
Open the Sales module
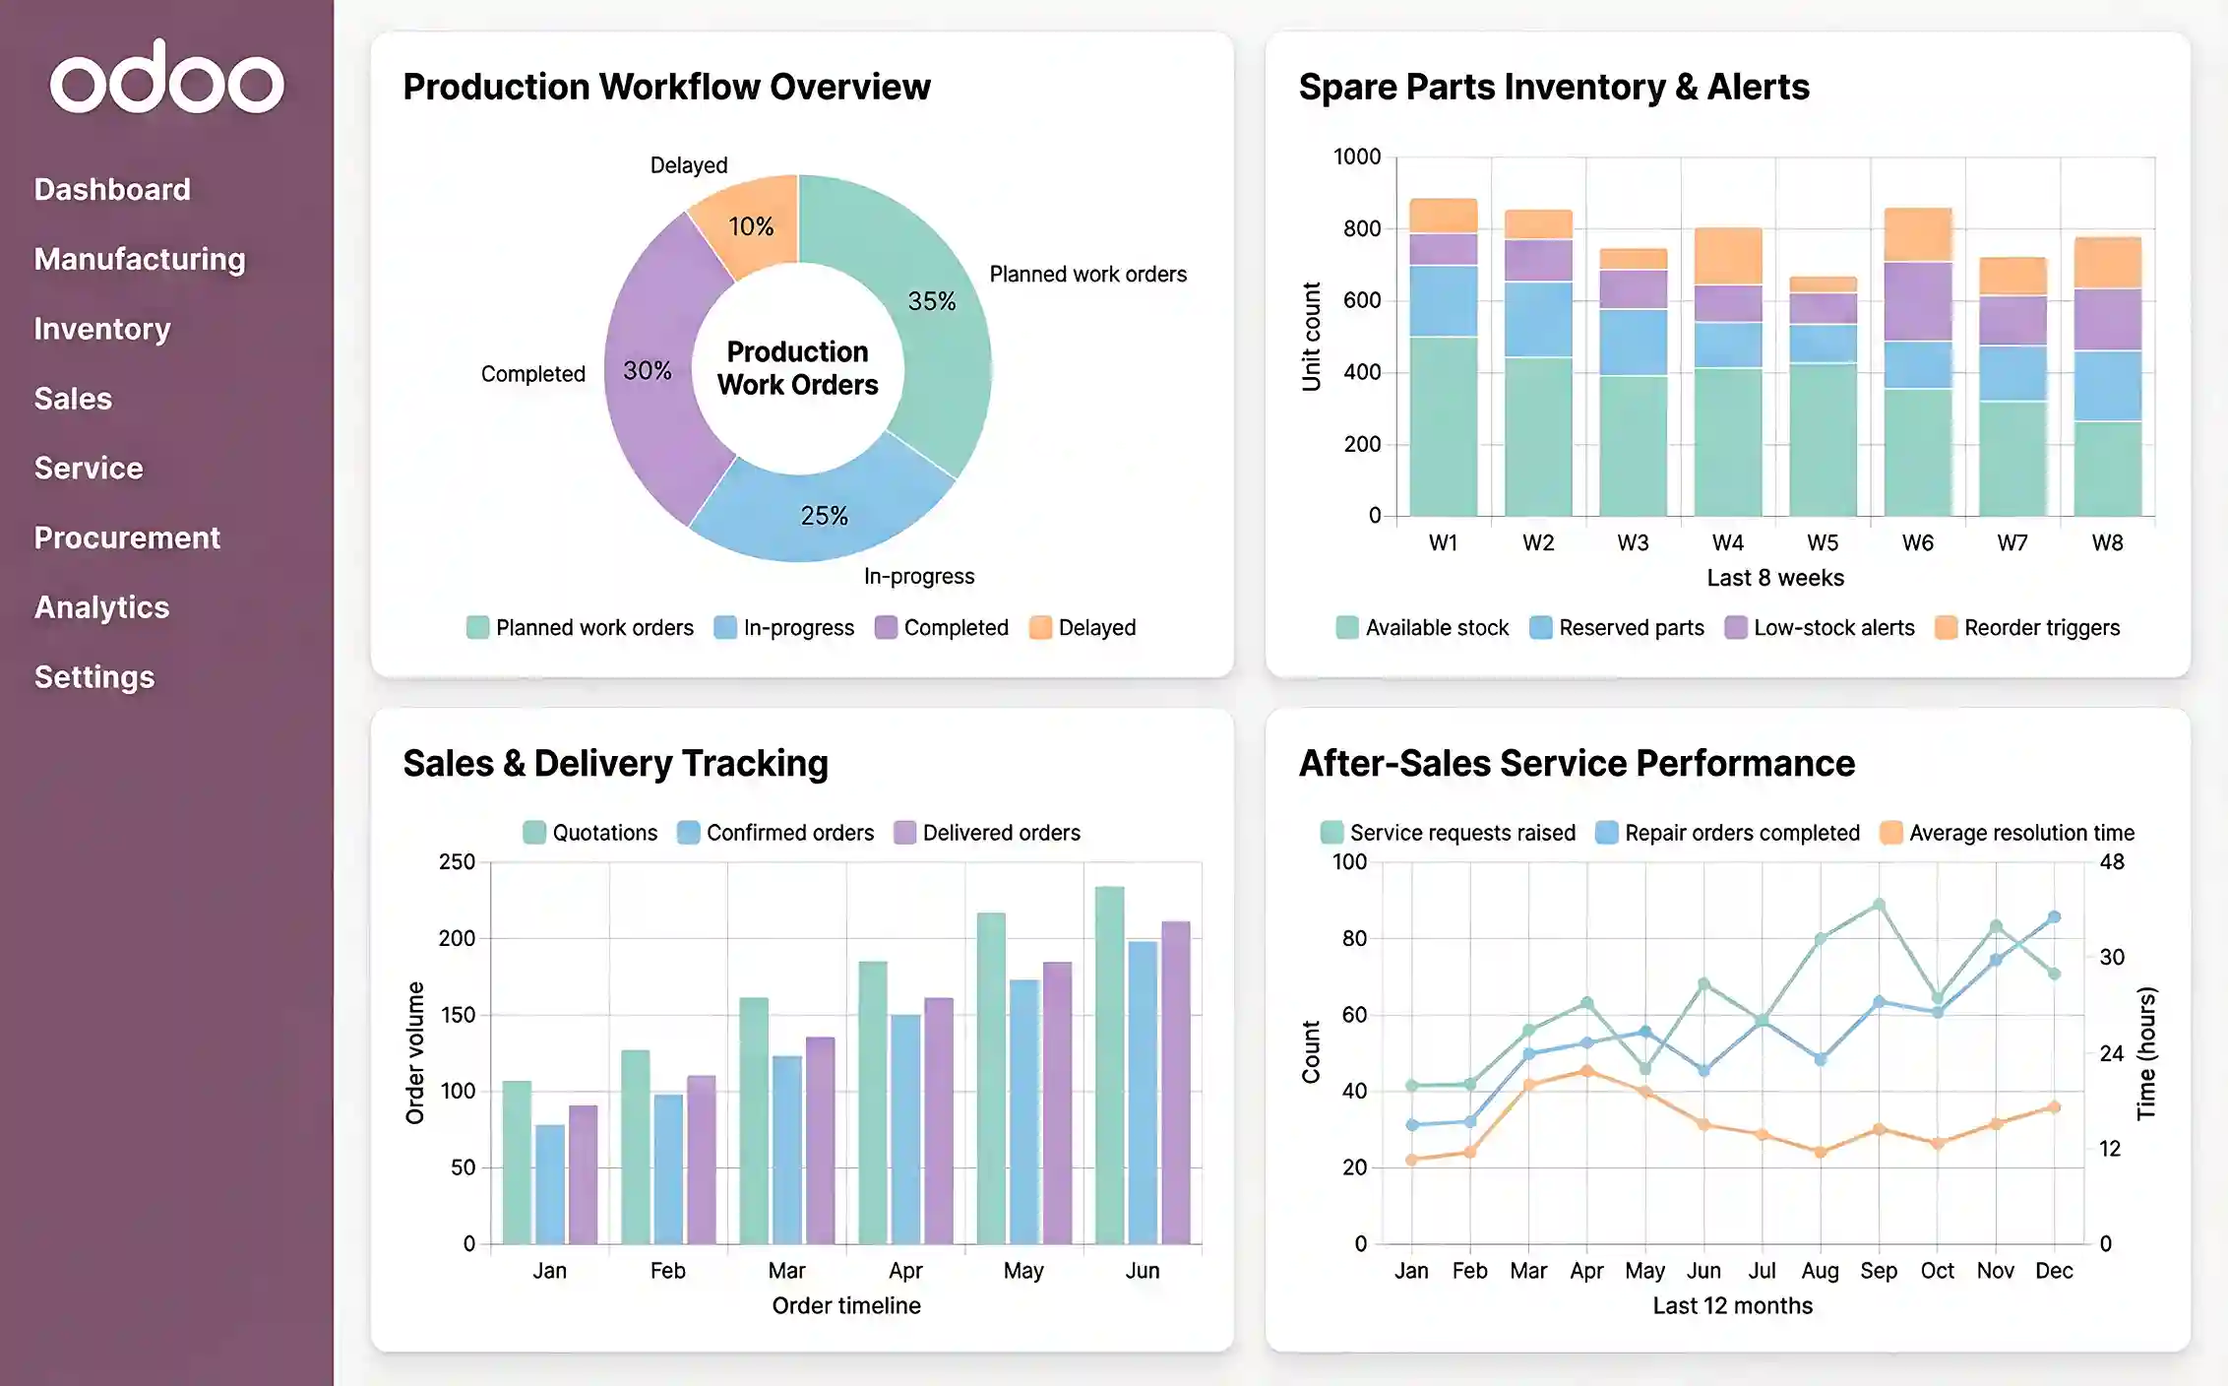coord(73,398)
